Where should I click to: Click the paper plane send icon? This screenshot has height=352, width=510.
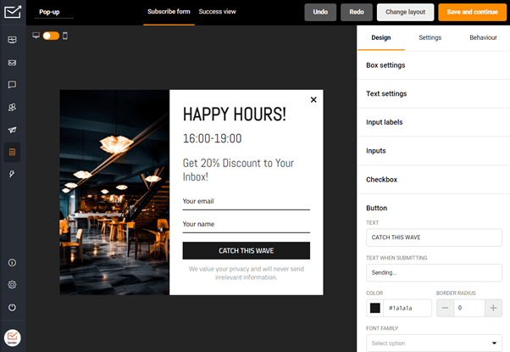coord(13,130)
